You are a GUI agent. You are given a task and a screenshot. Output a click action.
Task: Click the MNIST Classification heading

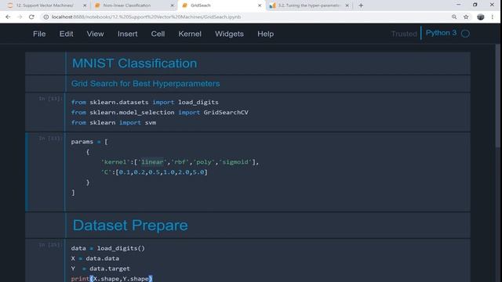click(x=134, y=63)
